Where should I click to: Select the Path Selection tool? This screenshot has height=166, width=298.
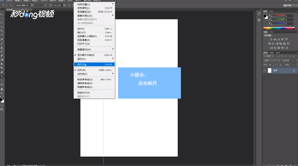[x=2, y=81]
